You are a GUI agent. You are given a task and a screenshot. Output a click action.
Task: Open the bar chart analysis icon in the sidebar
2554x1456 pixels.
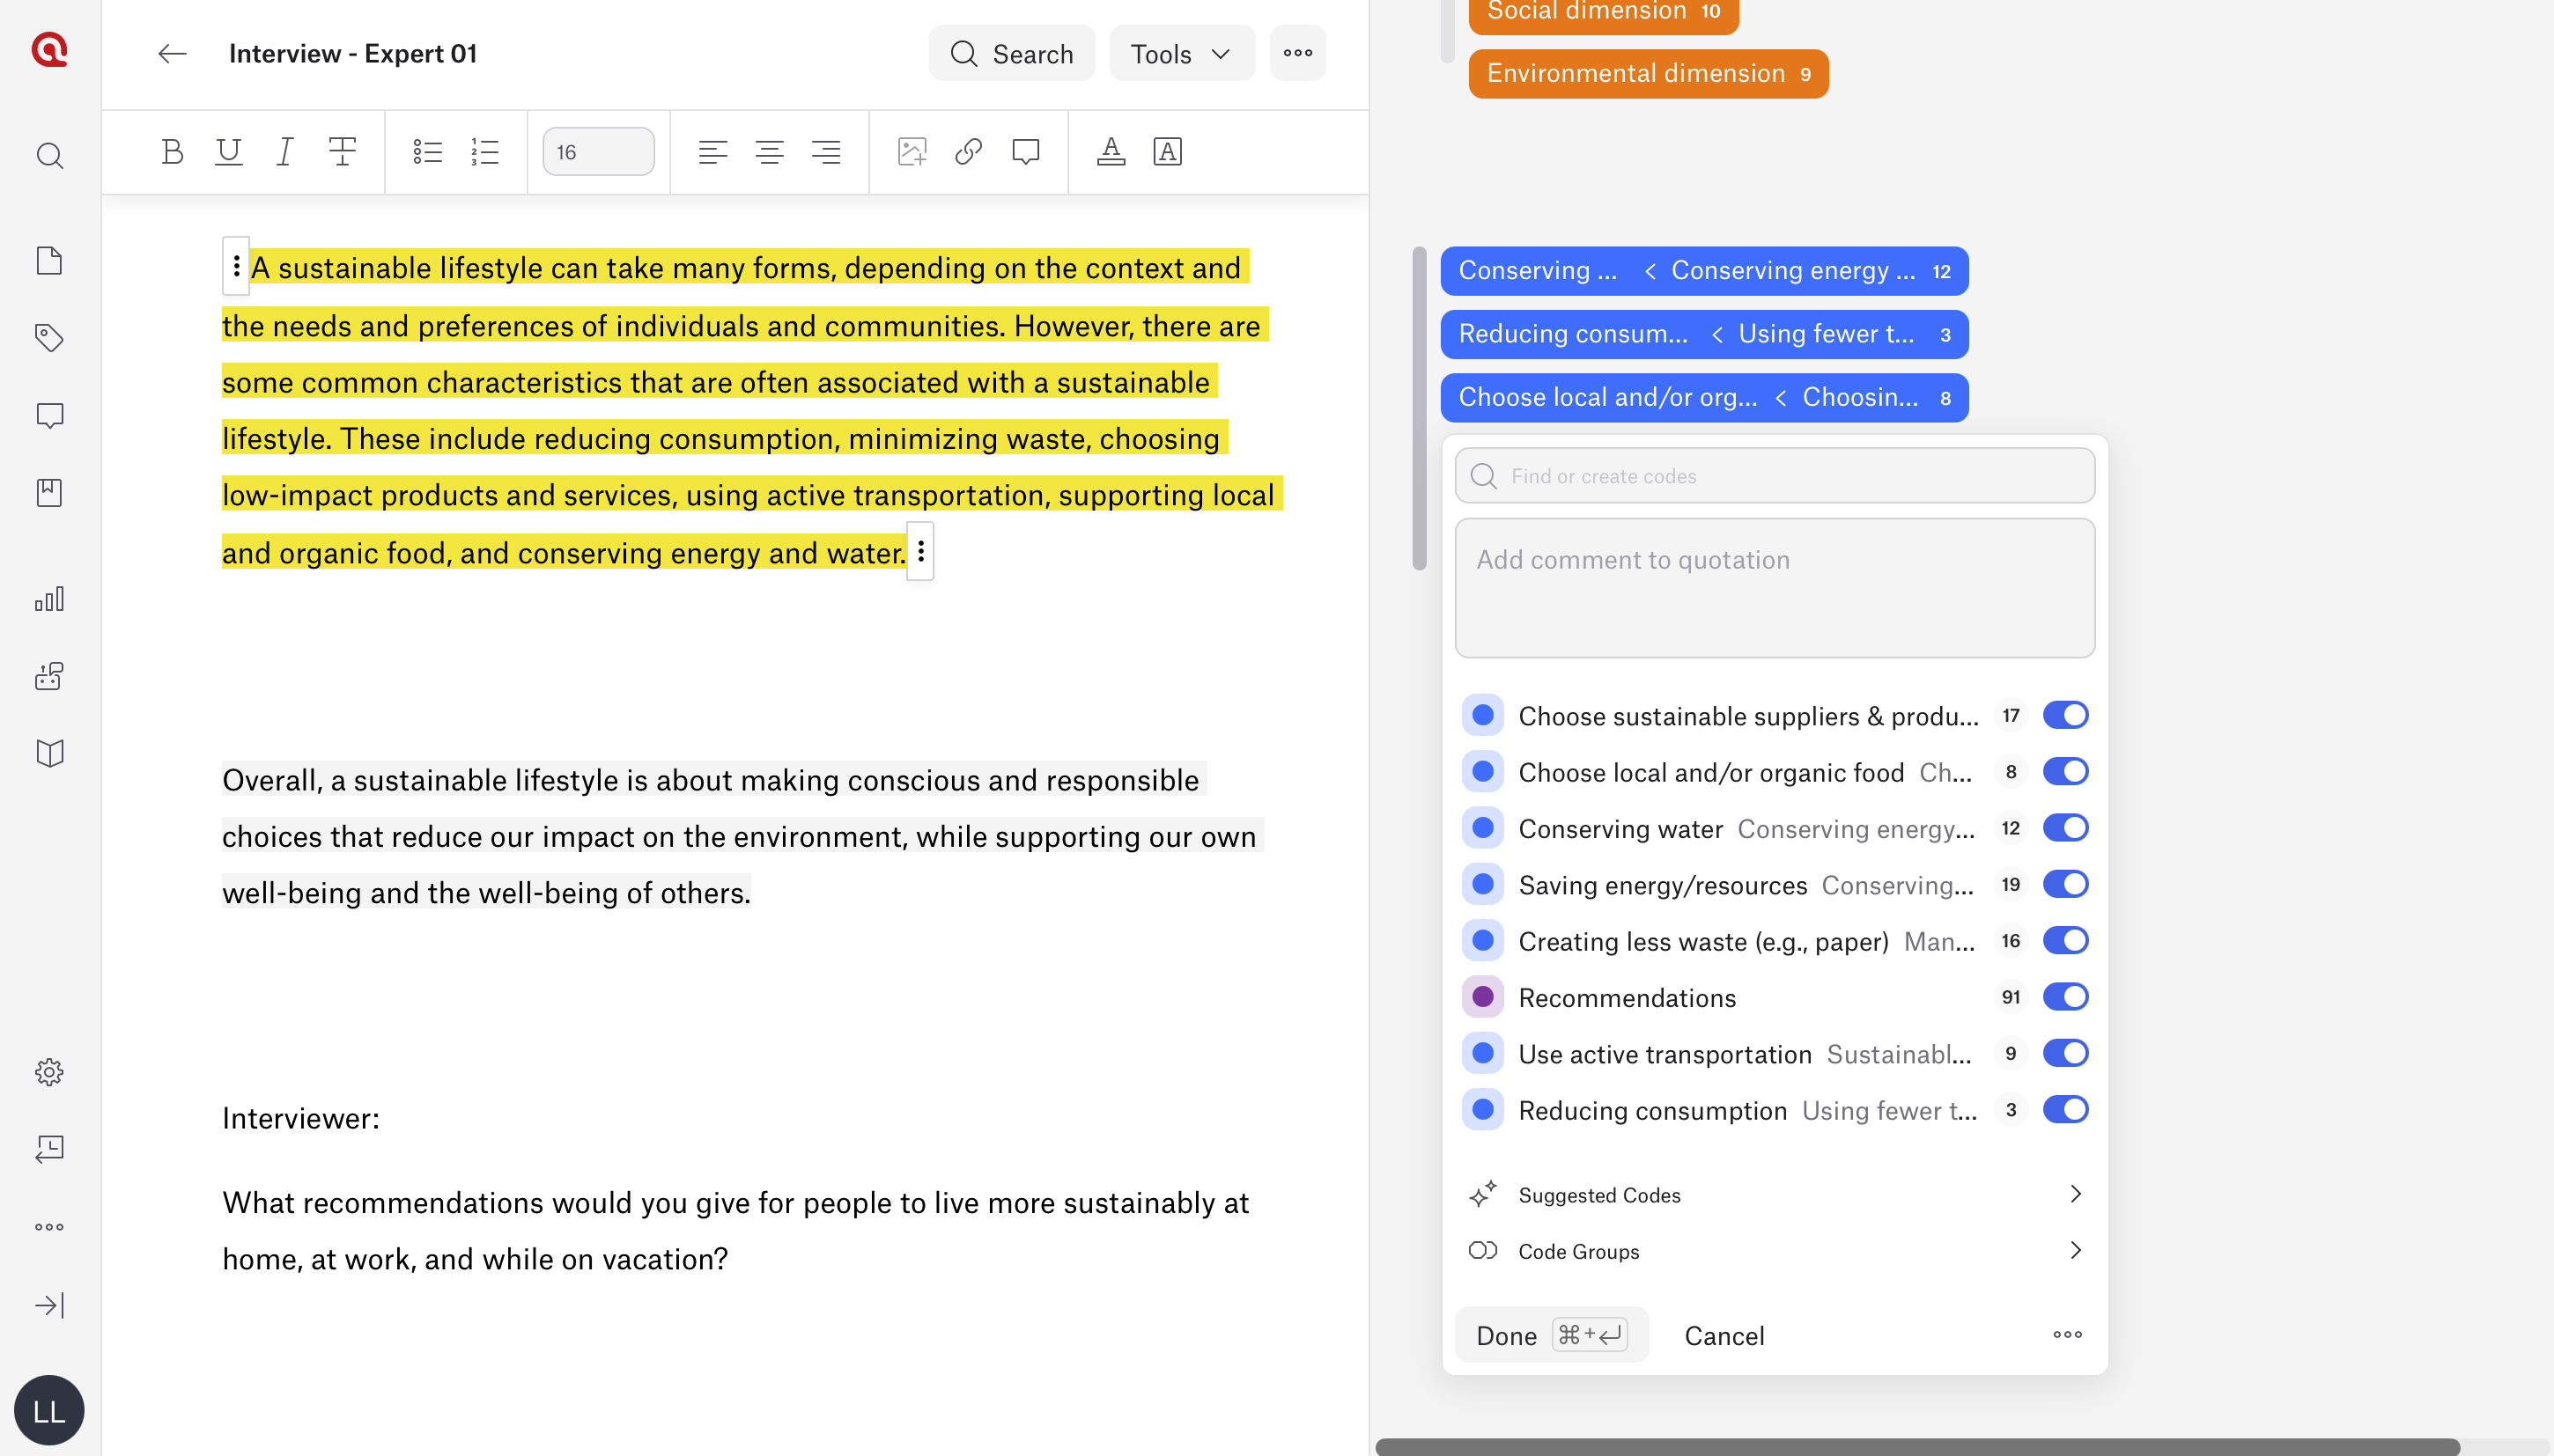49,599
